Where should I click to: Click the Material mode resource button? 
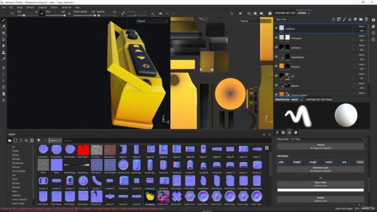pyautogui.click(x=320, y=169)
